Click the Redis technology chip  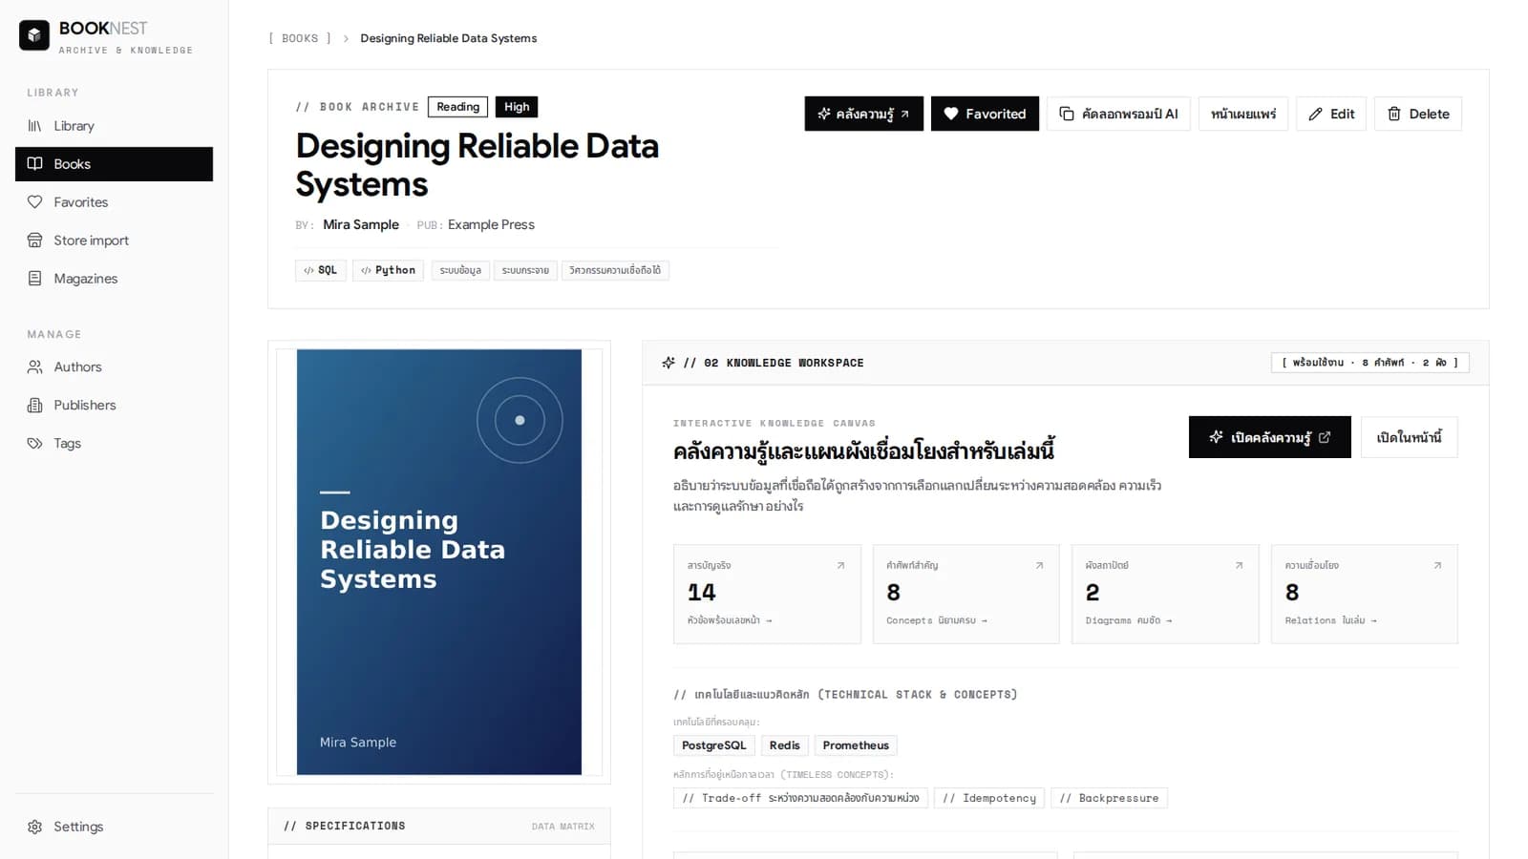pos(785,745)
